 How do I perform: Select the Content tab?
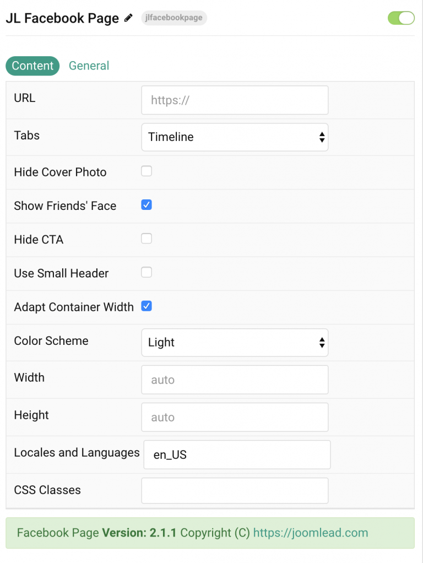(x=32, y=66)
